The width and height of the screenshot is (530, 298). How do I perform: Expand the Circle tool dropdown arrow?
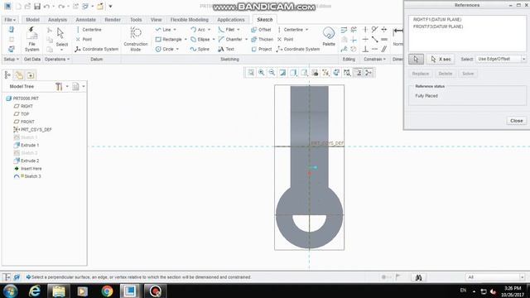[x=177, y=49]
